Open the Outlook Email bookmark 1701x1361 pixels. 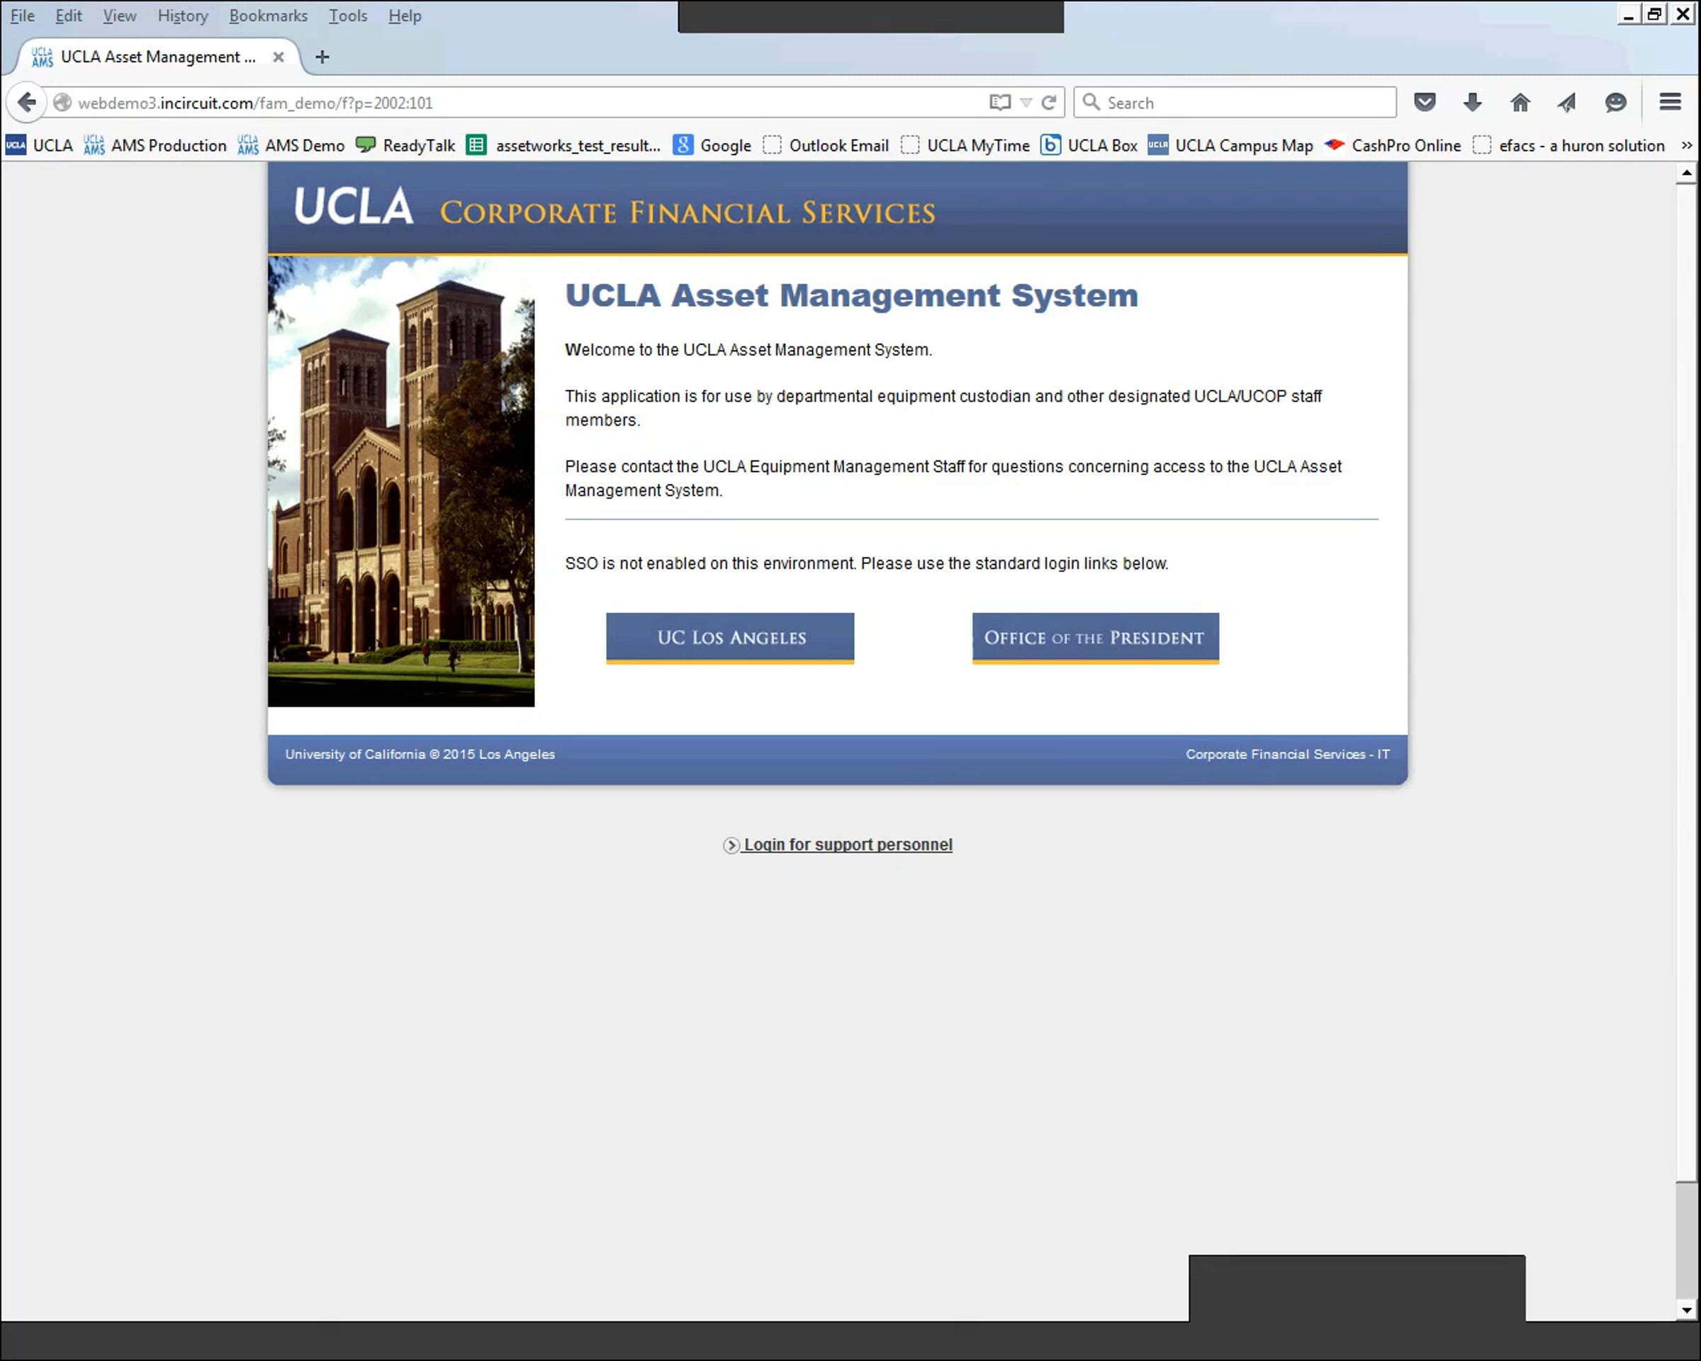pyautogui.click(x=826, y=146)
